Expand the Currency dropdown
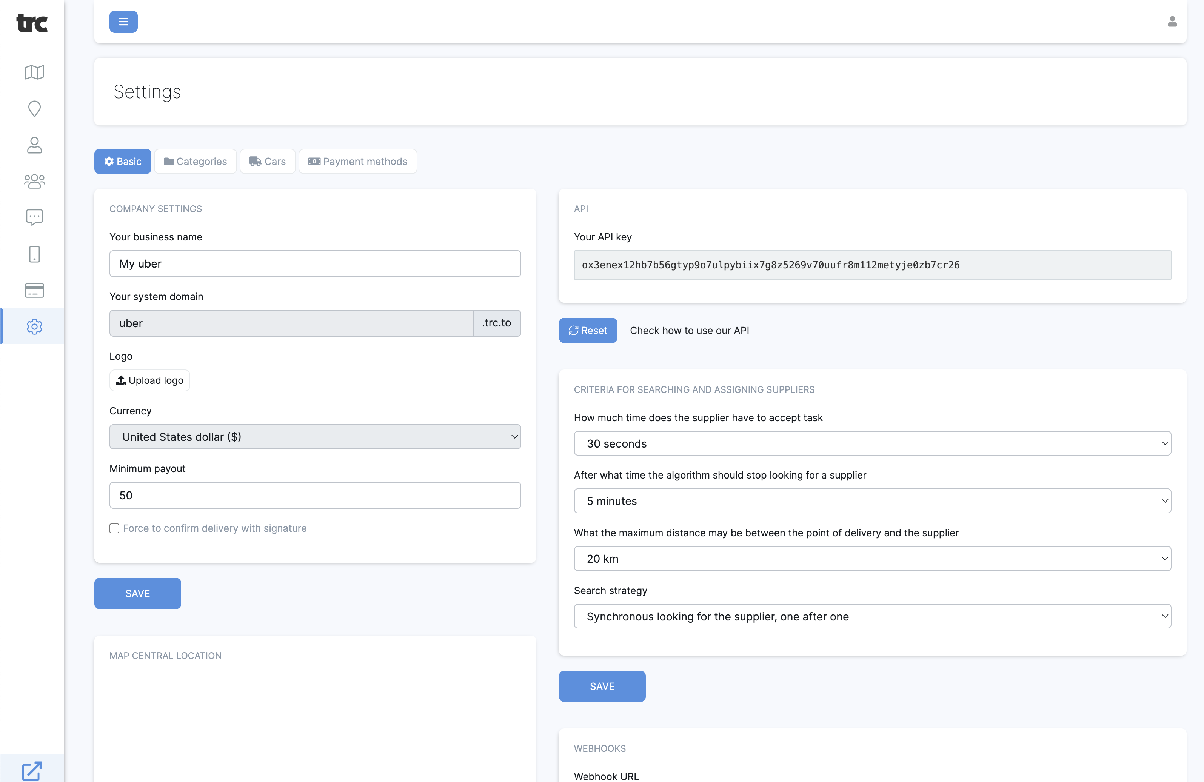The height and width of the screenshot is (782, 1204). click(315, 437)
